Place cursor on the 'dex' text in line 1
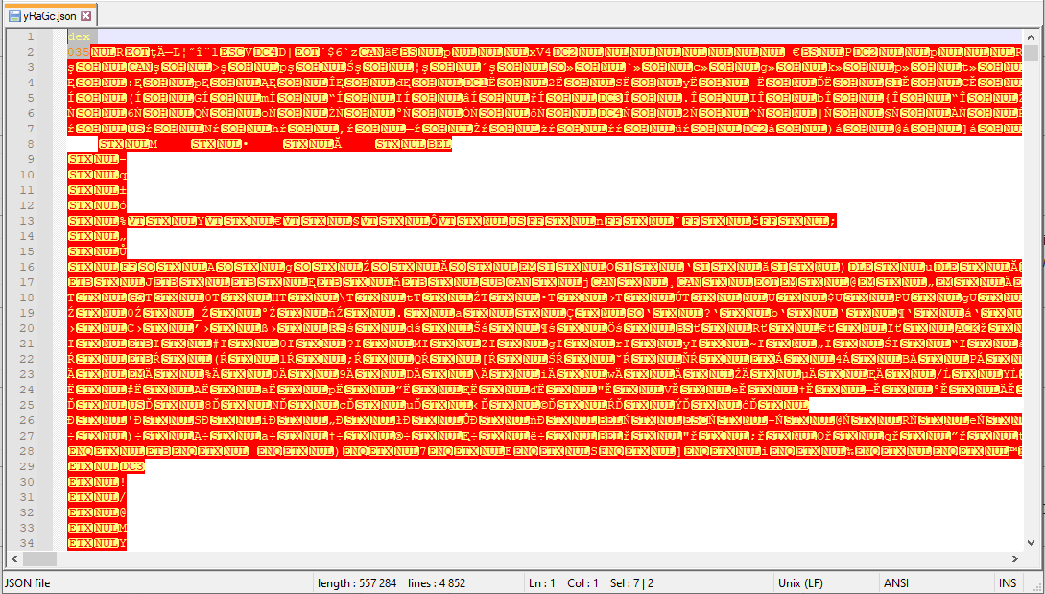The width and height of the screenshot is (1045, 594). [x=78, y=36]
